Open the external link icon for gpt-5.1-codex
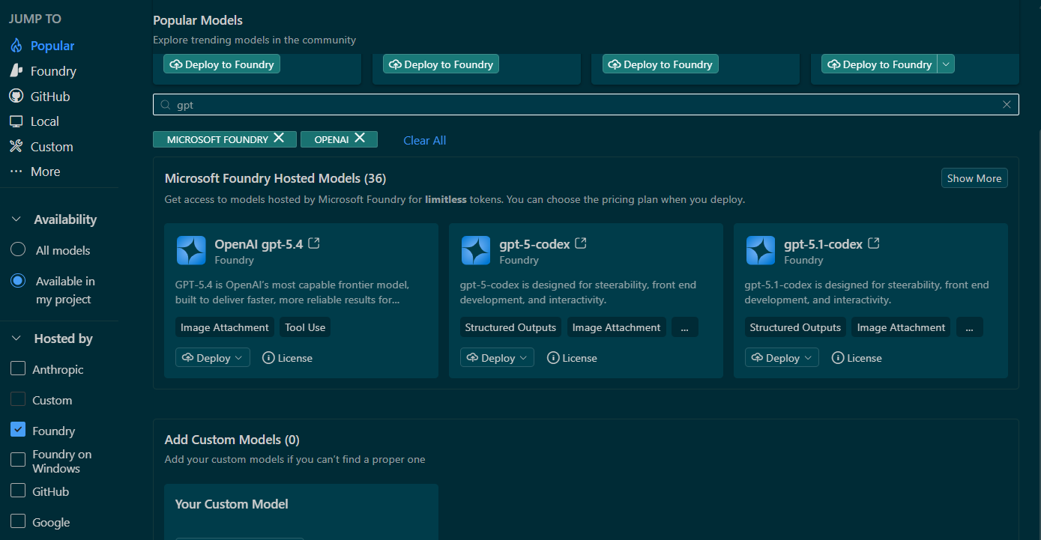Image resolution: width=1041 pixels, height=540 pixels. 873,243
